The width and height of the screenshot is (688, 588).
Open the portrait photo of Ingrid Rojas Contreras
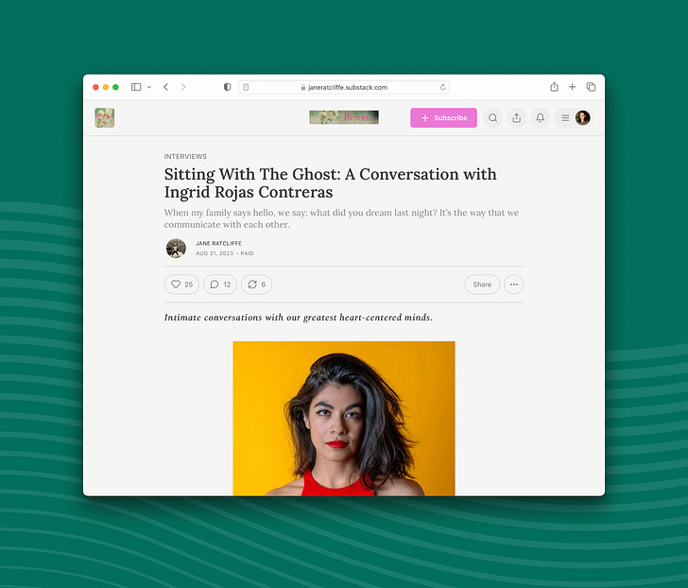click(x=344, y=419)
